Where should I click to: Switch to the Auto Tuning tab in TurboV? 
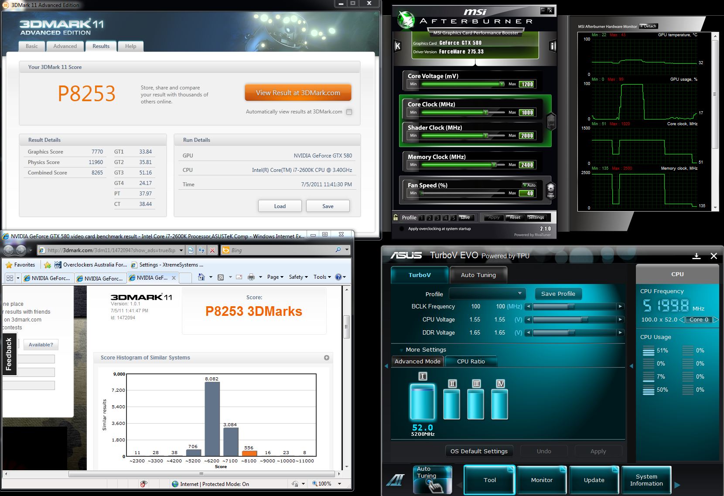coord(478,275)
